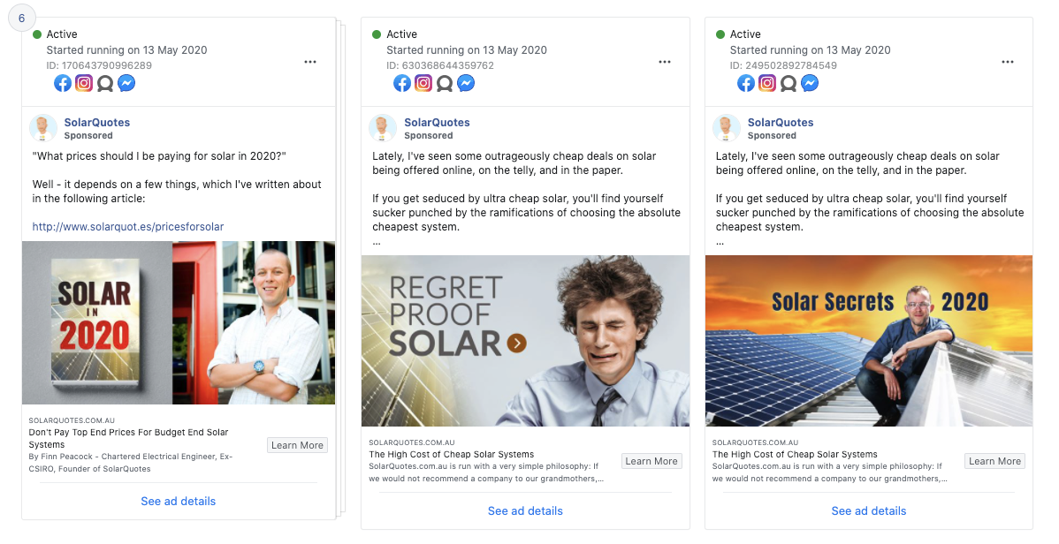The image size is (1059, 544).
Task: Click ellipsis to expand Regret Proof ad text
Action: (377, 242)
